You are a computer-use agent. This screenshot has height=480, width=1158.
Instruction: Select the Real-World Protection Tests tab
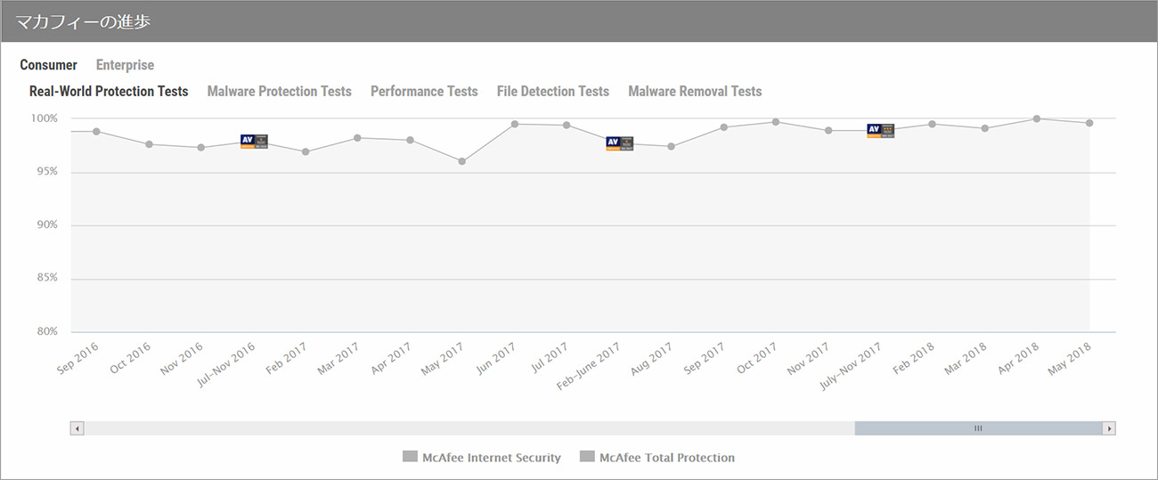pyautogui.click(x=109, y=91)
